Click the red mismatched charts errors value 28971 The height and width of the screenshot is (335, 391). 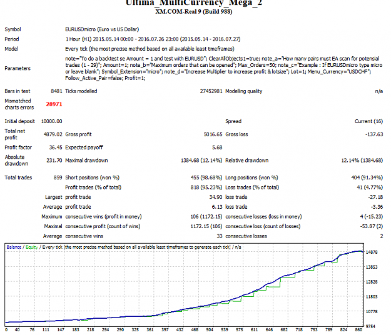click(54, 104)
